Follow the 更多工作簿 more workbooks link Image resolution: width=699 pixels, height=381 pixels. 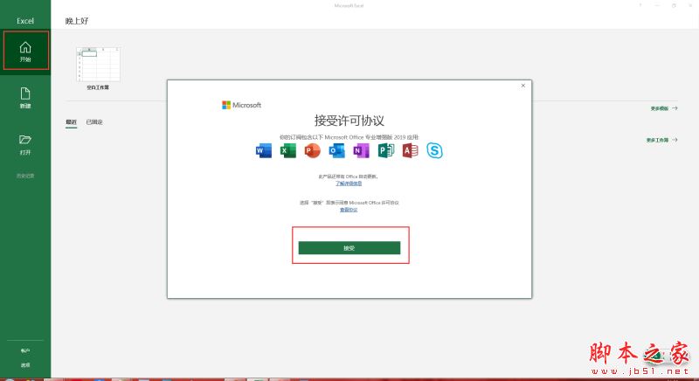coord(662,140)
